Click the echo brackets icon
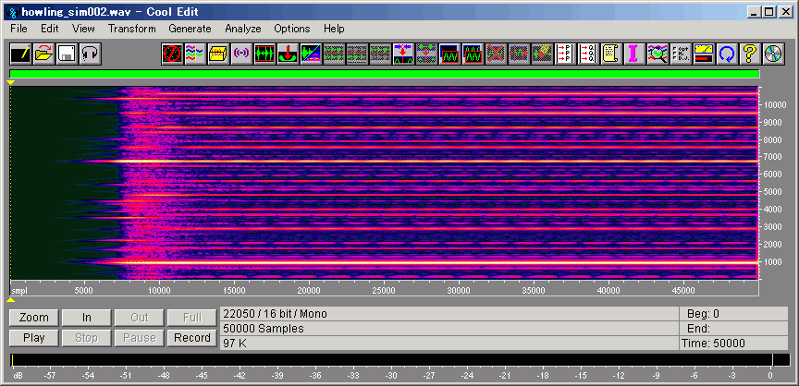Image resolution: width=799 pixels, height=386 pixels. [x=241, y=54]
